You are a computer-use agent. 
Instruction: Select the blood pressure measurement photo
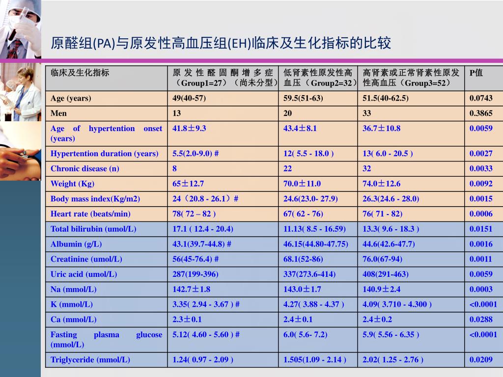pyautogui.click(x=21, y=151)
